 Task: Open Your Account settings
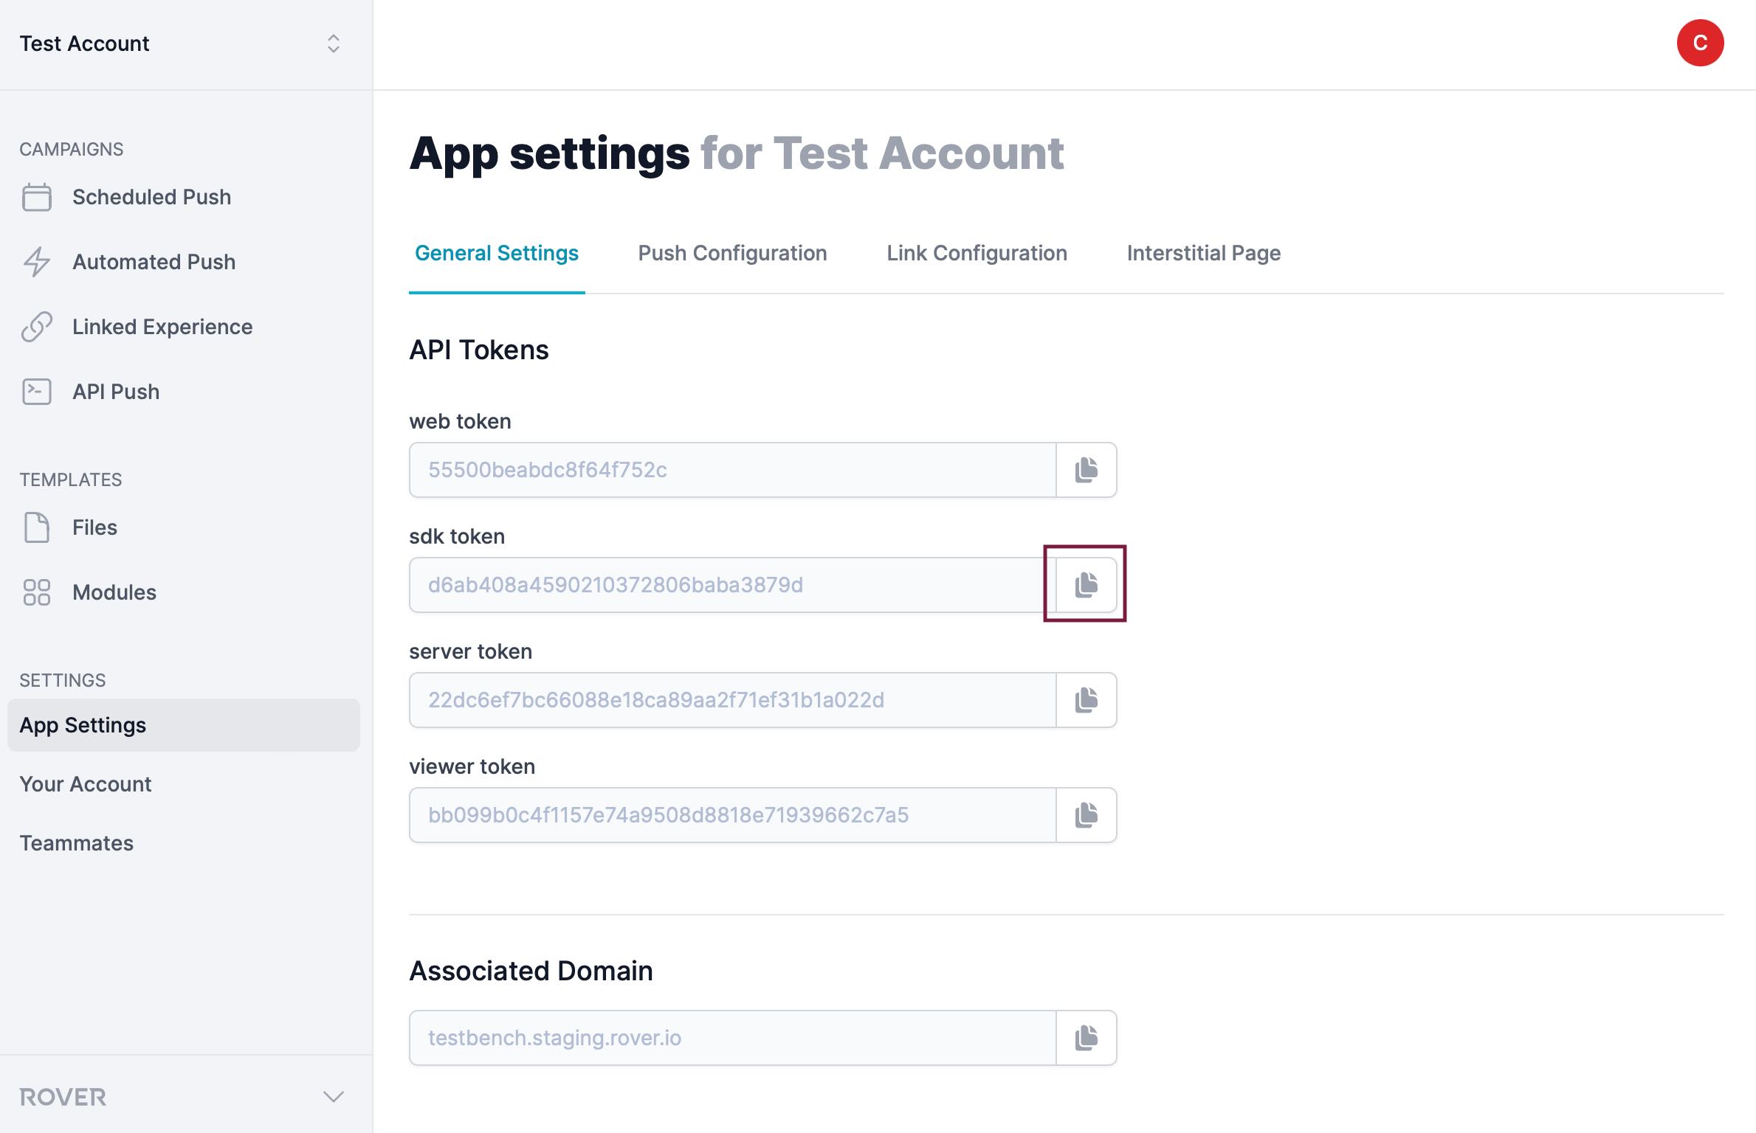click(x=86, y=784)
